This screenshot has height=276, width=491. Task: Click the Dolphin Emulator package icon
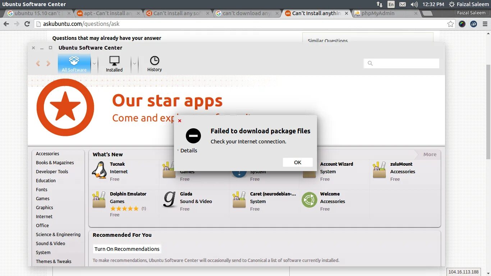point(99,200)
